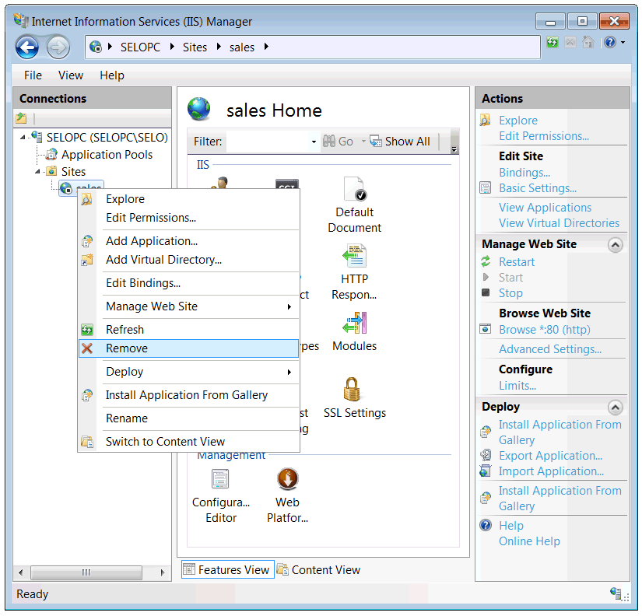Click the Connections horizontal scrollbar thumb
Viewport: 642px width, 616px height.
(x=86, y=572)
